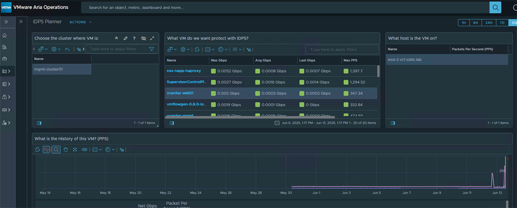Image resolution: width=517 pixels, height=208 pixels.
Task: Toggle the crossed-eye visibility icon on cluster widget
Action: [143, 38]
